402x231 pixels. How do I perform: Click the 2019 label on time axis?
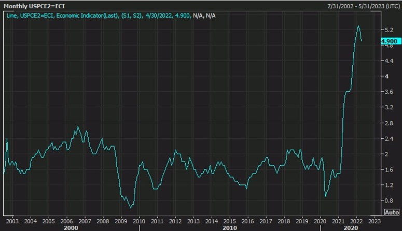tap(302, 220)
